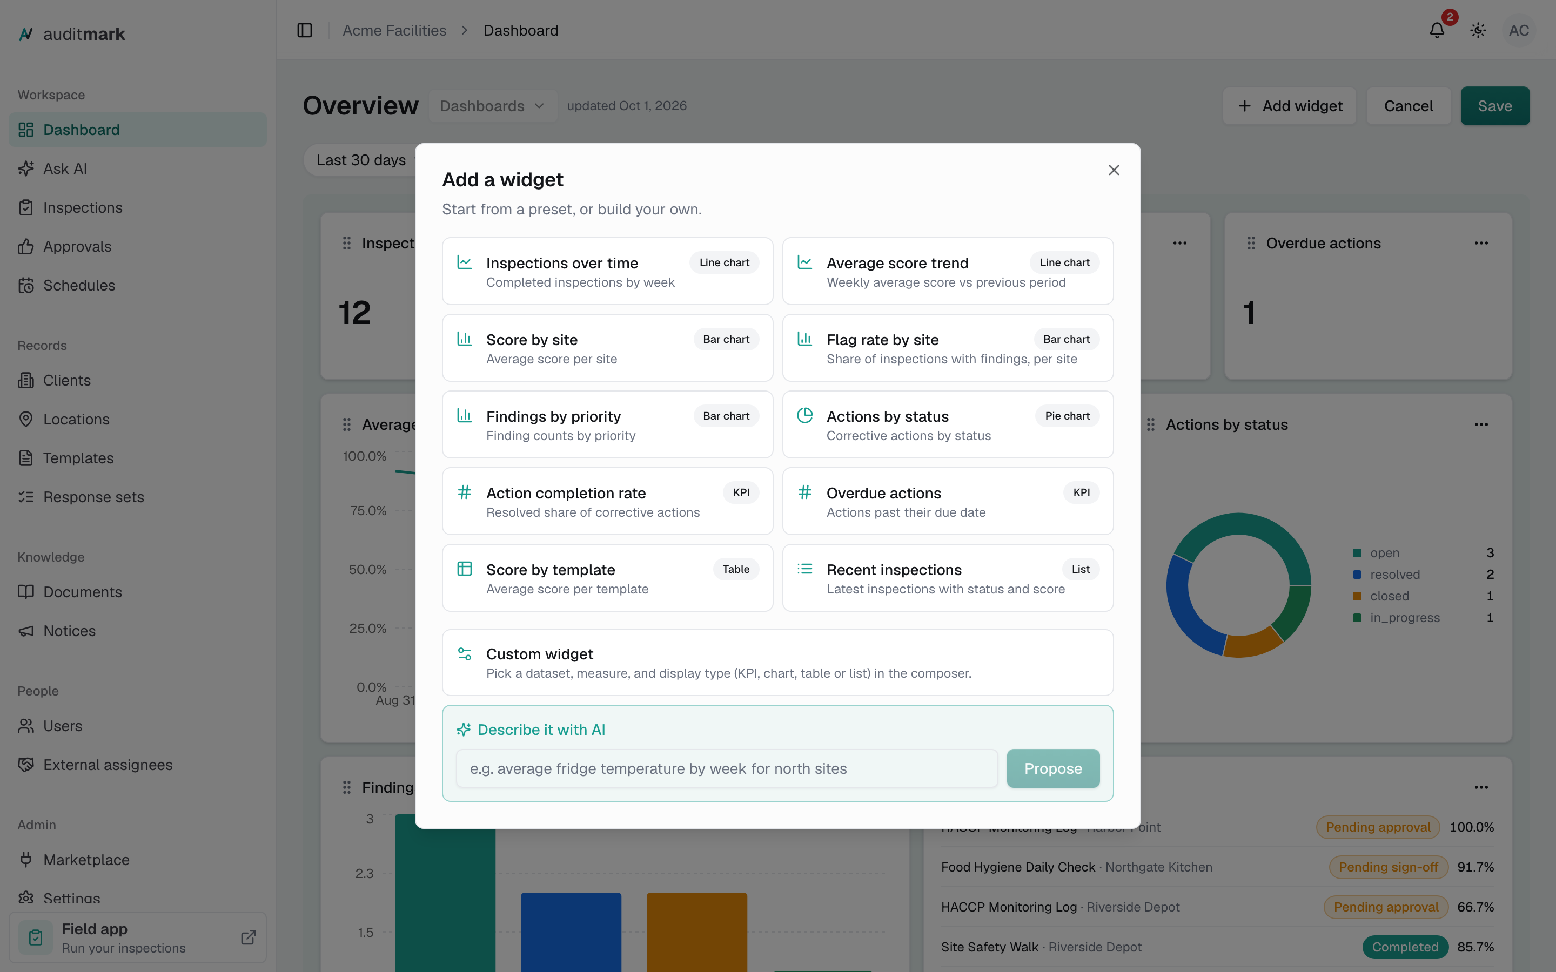Close the Add a widget dialog
1556x972 pixels.
tap(1114, 170)
